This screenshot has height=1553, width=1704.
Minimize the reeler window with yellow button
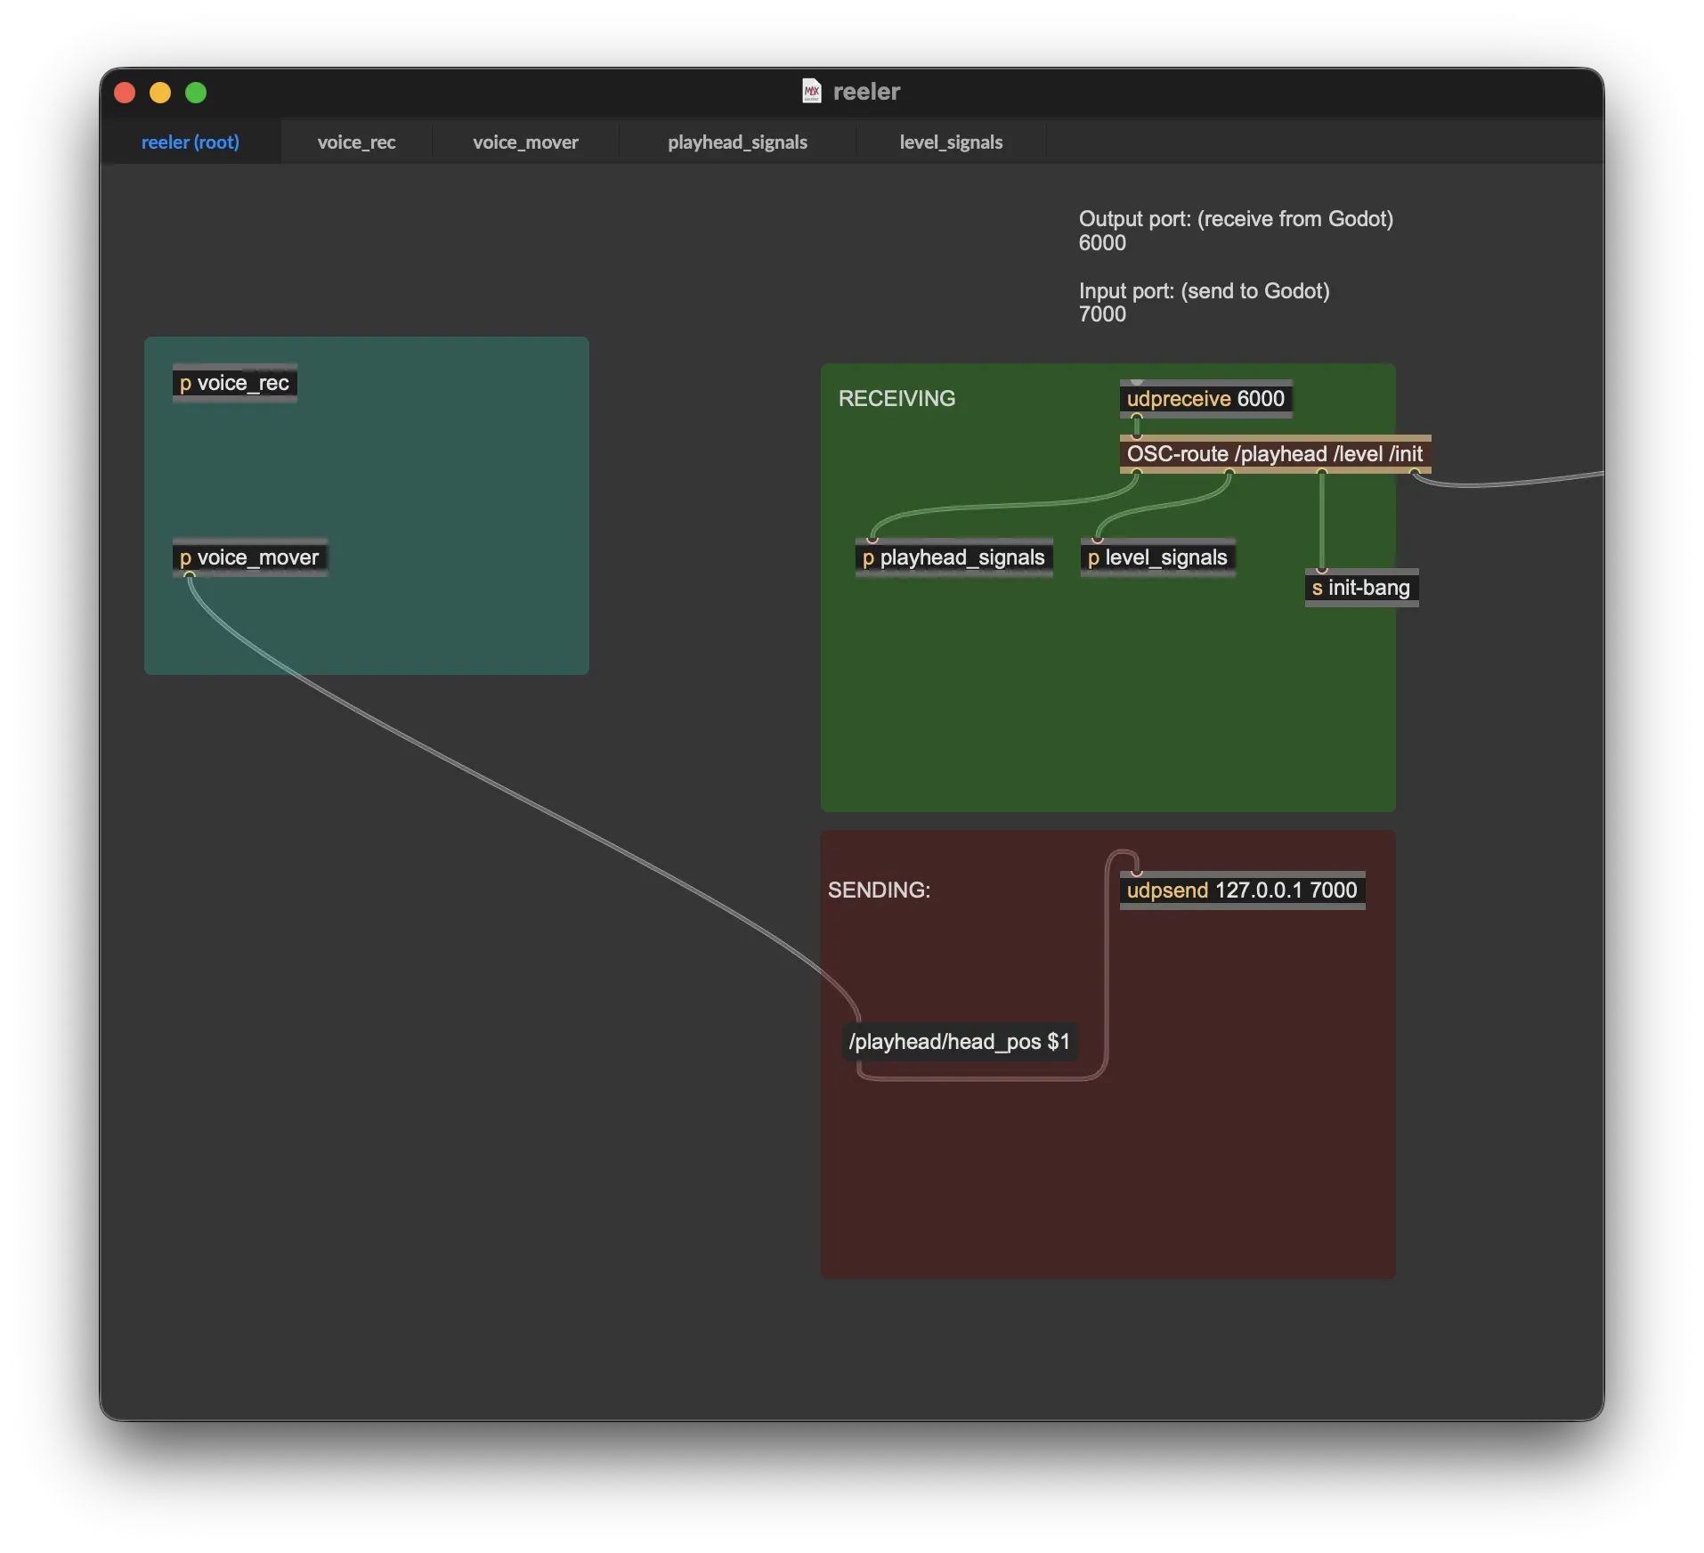(x=160, y=93)
